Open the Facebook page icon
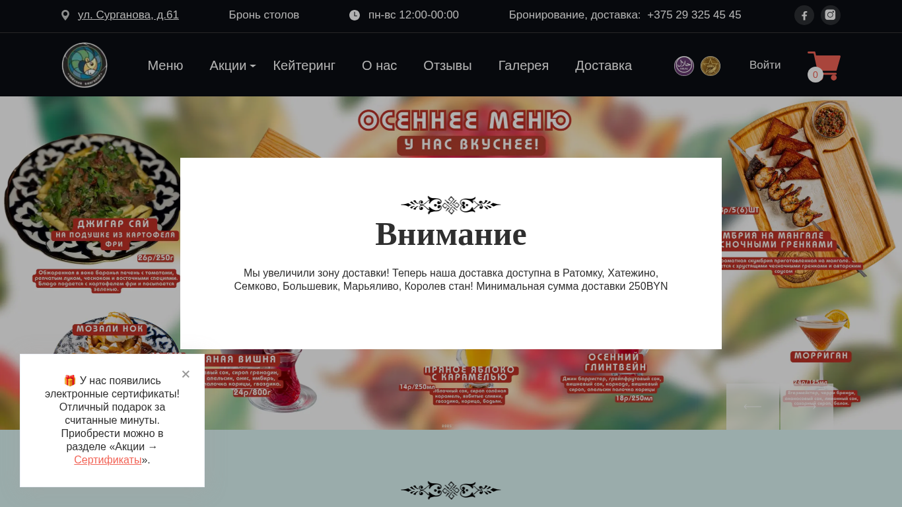 pyautogui.click(x=804, y=15)
